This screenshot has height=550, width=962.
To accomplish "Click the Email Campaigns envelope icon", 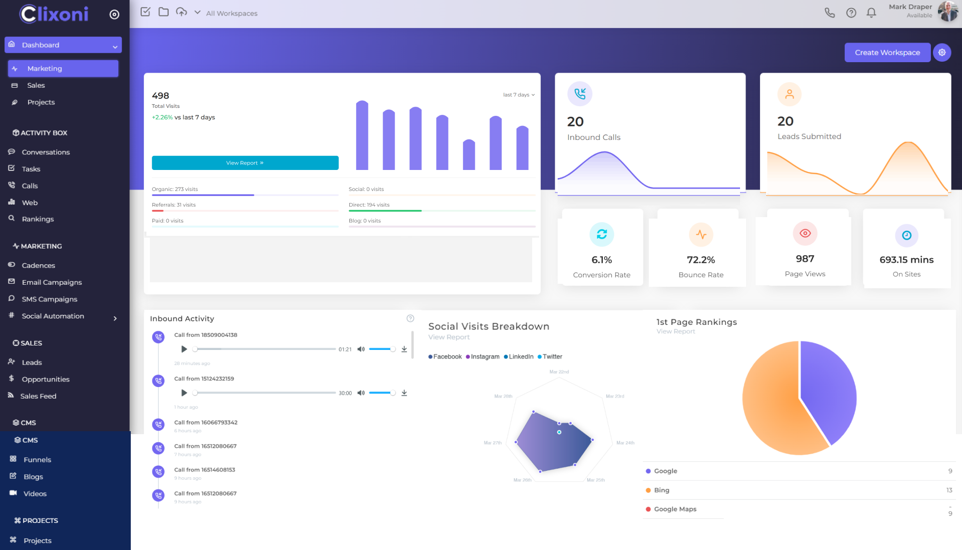I will 12,282.
